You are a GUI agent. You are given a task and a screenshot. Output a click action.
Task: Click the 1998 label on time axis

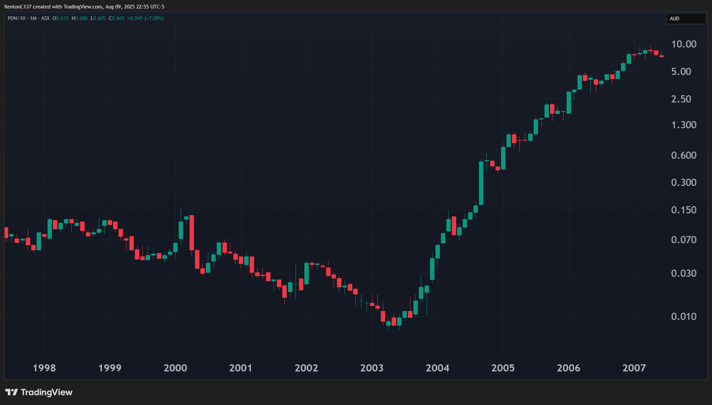tap(45, 367)
